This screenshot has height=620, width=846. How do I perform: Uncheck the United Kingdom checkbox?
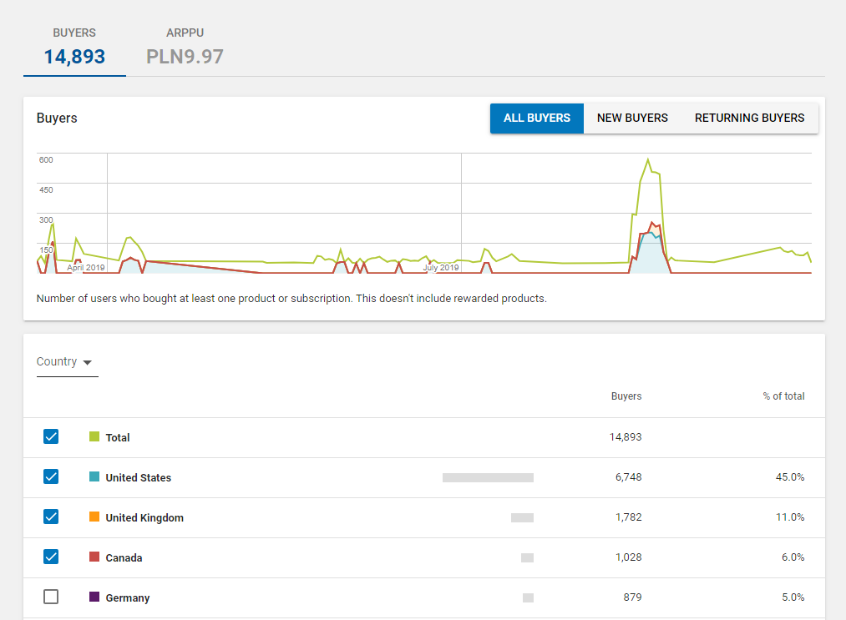(51, 517)
